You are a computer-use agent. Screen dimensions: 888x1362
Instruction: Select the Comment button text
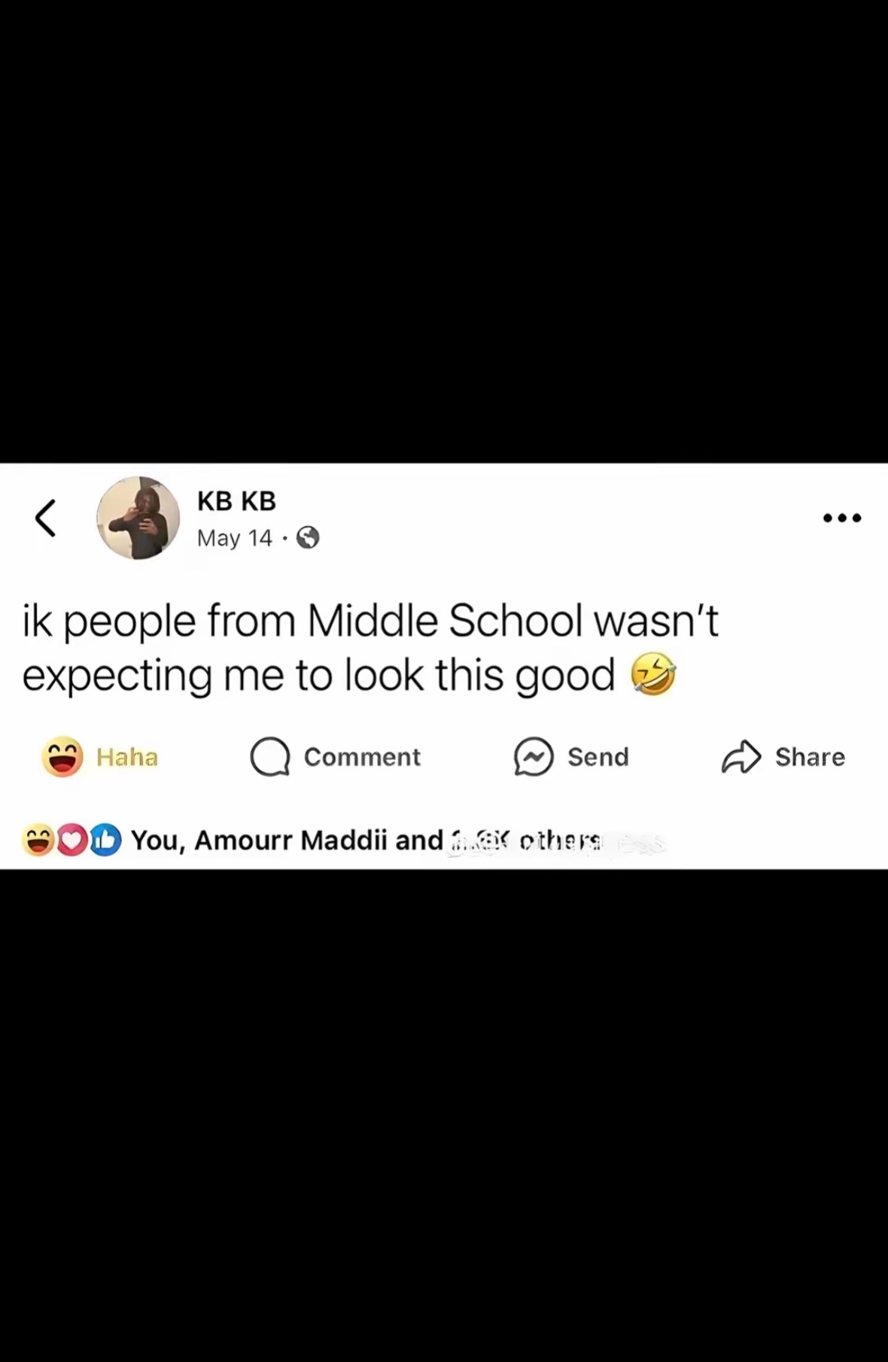click(362, 757)
